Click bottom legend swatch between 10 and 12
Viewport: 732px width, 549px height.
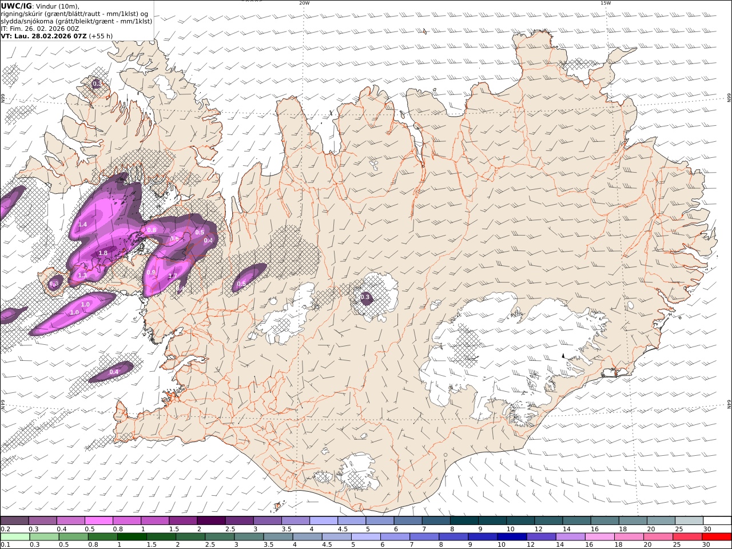511,537
